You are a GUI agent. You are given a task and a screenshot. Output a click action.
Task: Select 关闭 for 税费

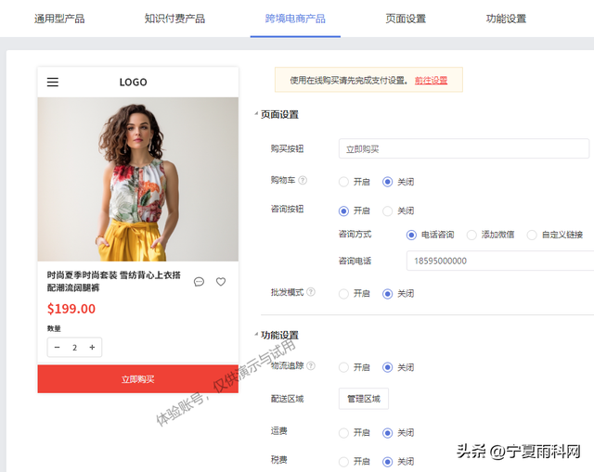387,462
